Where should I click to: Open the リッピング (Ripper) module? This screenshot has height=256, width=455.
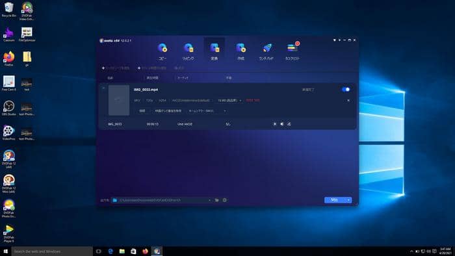coord(188,51)
